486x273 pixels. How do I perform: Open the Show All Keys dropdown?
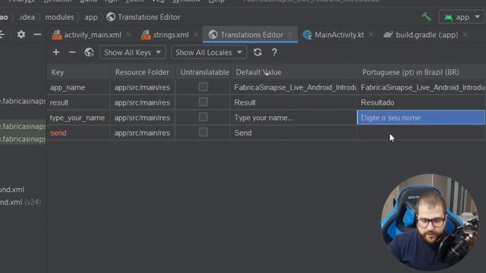132,52
